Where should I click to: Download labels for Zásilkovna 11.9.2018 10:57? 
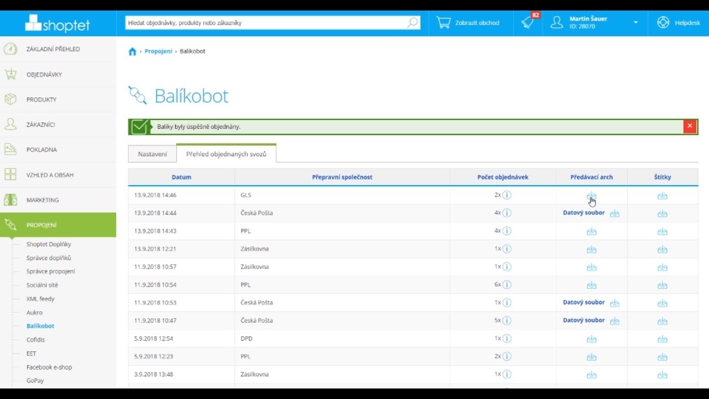(x=662, y=267)
